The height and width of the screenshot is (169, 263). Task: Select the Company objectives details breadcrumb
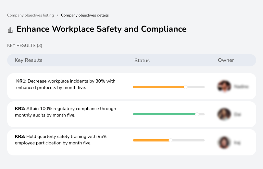pos(85,15)
